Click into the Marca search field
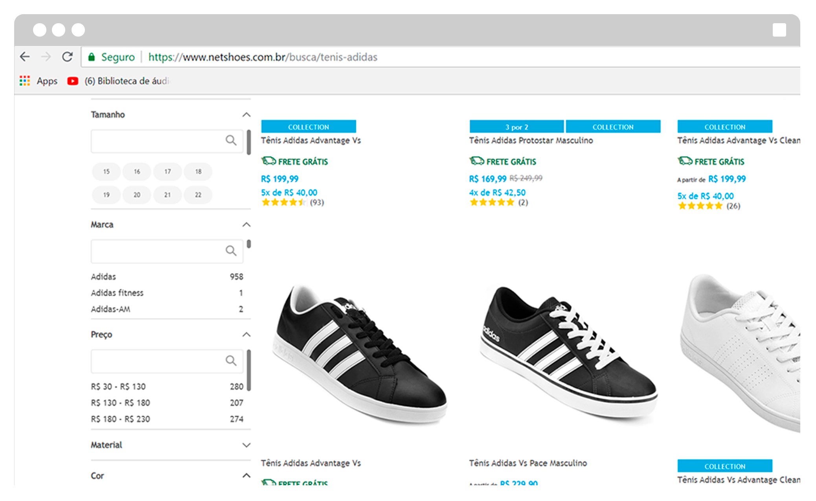 [x=167, y=251]
